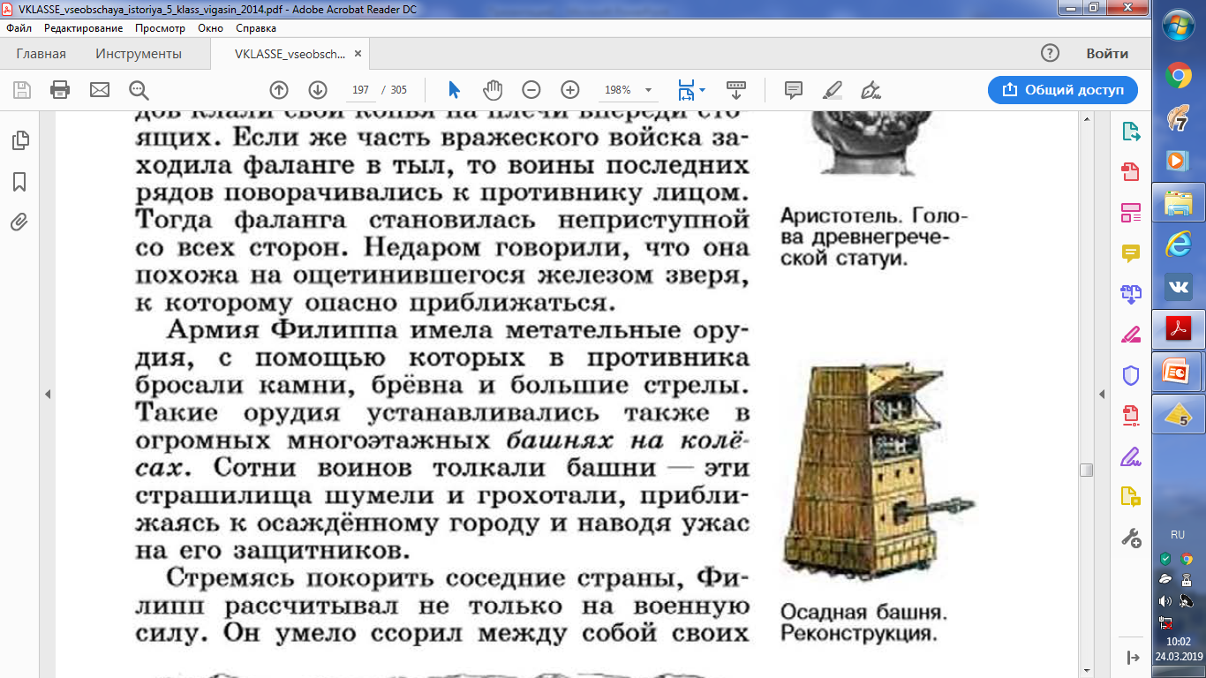Click the RU language indicator

(1178, 535)
